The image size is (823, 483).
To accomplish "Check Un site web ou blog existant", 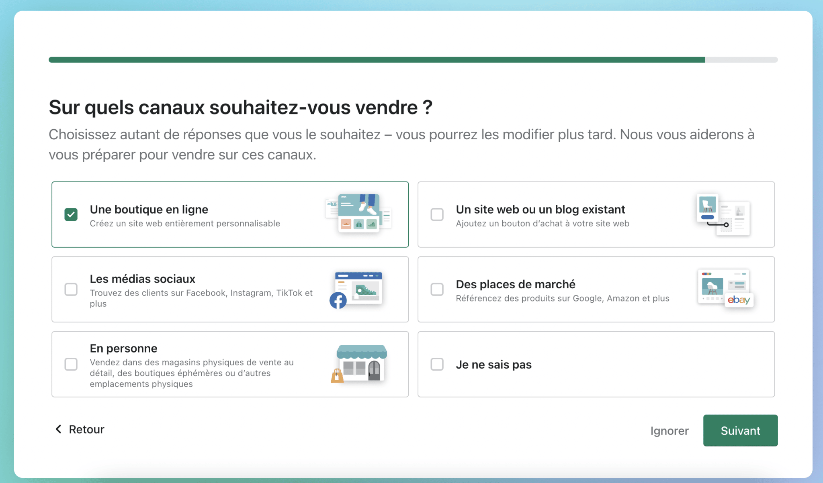I will [x=437, y=214].
